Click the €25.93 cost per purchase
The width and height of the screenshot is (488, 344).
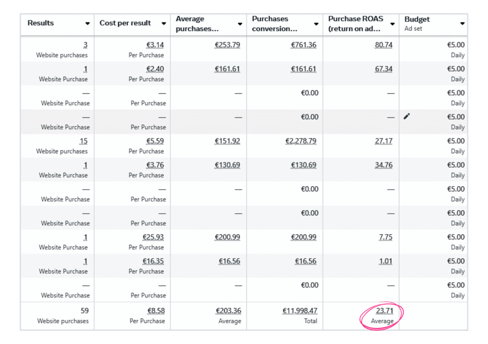153,237
